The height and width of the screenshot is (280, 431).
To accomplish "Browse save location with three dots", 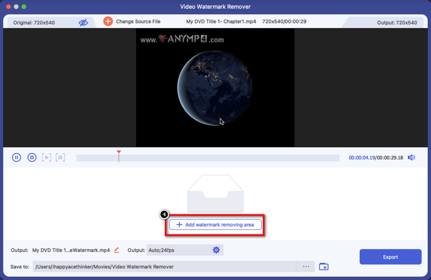I will [x=306, y=267].
